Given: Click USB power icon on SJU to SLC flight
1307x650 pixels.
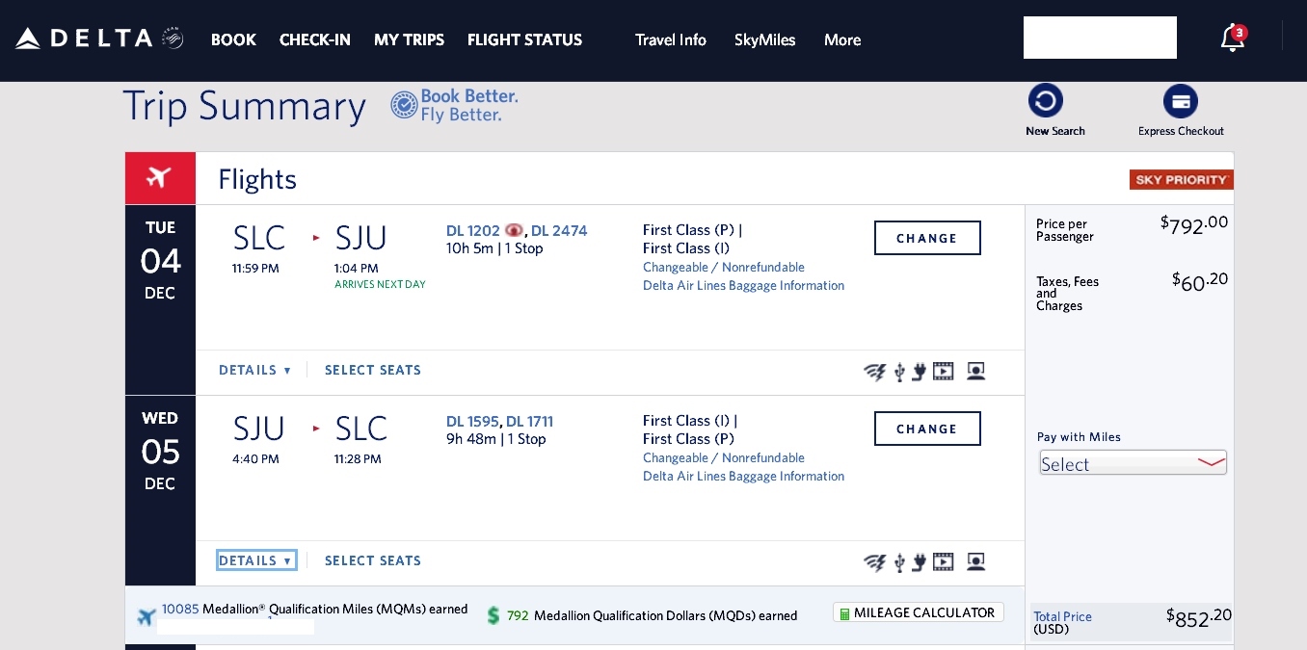Looking at the screenshot, I should (x=899, y=561).
